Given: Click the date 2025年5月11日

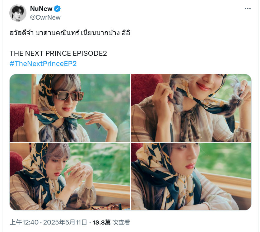Looking at the screenshot, I should coord(65,222).
